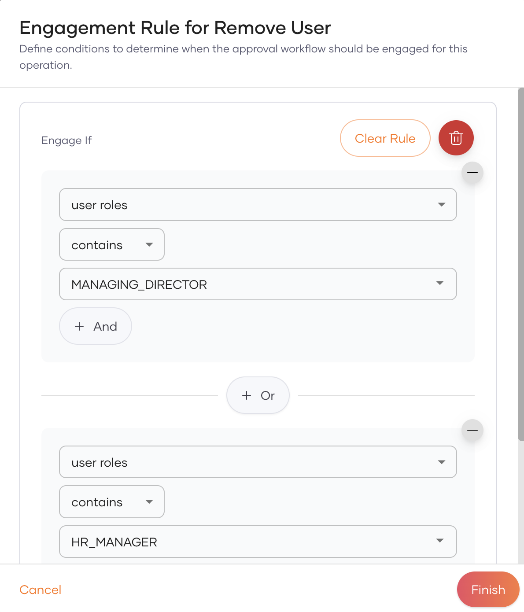
Task: Click the arrow of the first contains operator
Action: click(149, 245)
